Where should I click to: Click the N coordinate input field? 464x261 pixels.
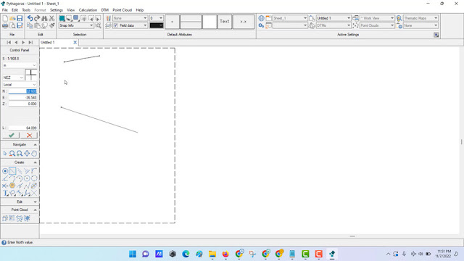(22, 91)
